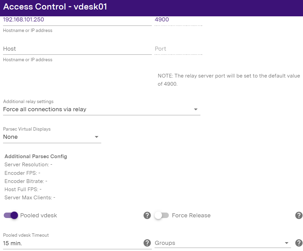Screen dimensions: 303x251
Task: Show help for the Groups field
Action: (299, 243)
